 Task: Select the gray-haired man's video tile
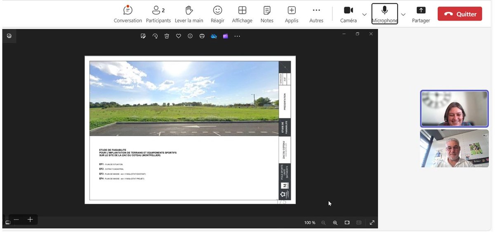tap(454, 148)
